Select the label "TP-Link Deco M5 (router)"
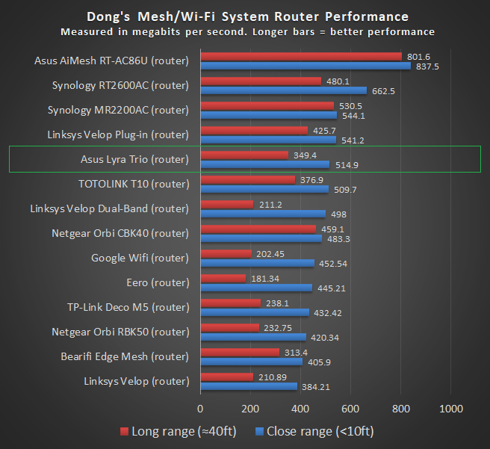The height and width of the screenshot is (449, 490). 128,308
